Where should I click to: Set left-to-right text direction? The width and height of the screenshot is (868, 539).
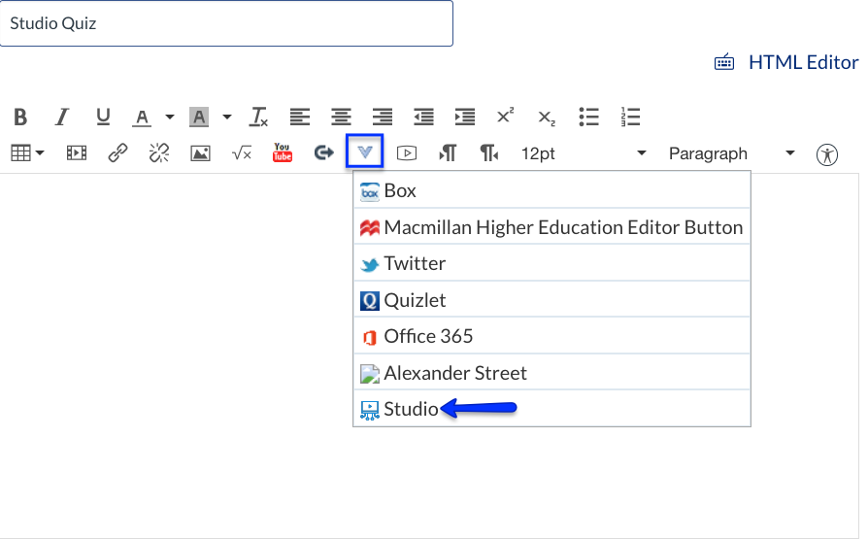448,152
